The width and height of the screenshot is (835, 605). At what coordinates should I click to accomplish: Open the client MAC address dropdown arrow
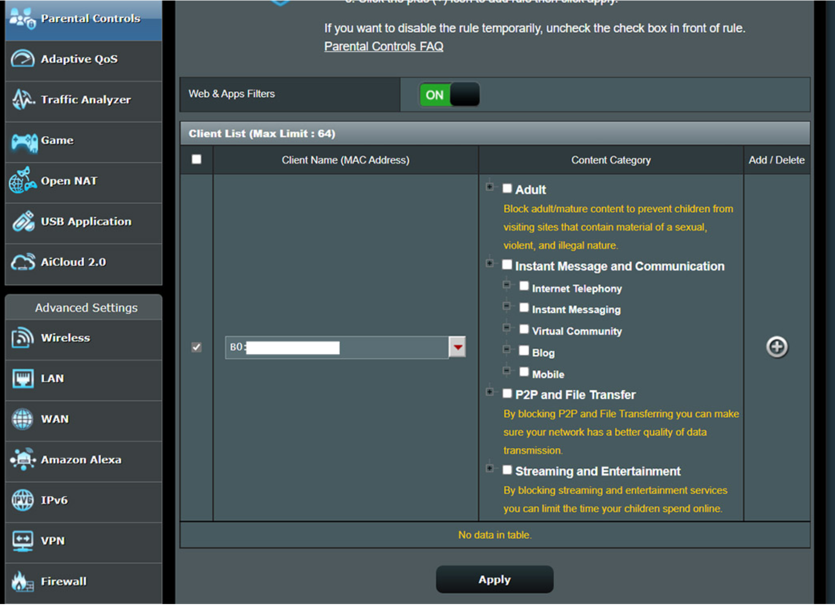tap(457, 347)
